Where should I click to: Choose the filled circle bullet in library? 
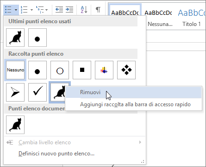pyautogui.click(x=37, y=70)
